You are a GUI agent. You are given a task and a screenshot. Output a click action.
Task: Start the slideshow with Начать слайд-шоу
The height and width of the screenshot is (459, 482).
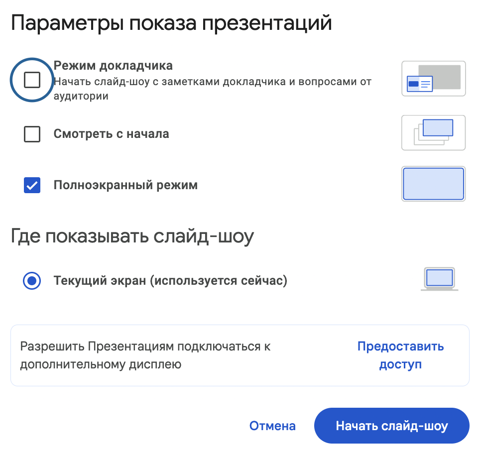392,426
